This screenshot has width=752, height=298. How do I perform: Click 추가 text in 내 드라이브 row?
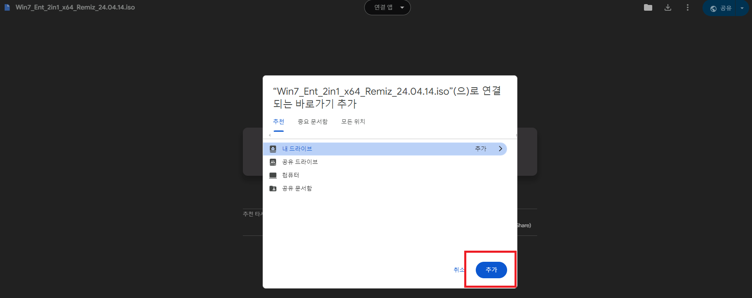pyautogui.click(x=481, y=149)
